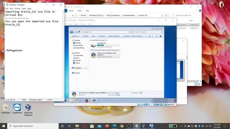This screenshot has height=129, width=230.
Task: Click the Windows Start button
Action: (x=4, y=126)
